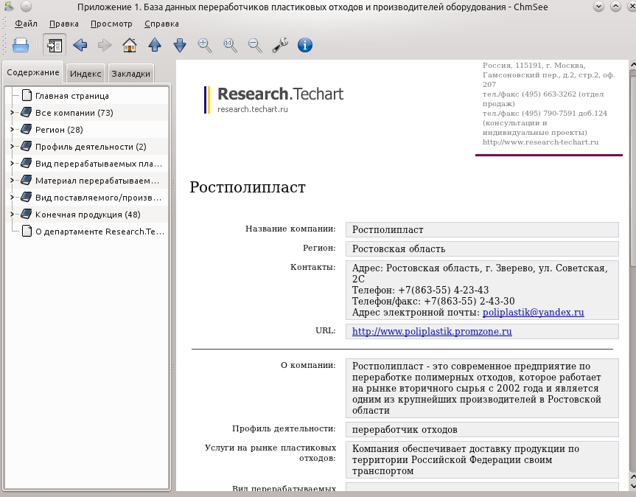This screenshot has height=497, width=636.
Task: Click the scrollbar down arrow at bottom right
Action: pos(633,486)
